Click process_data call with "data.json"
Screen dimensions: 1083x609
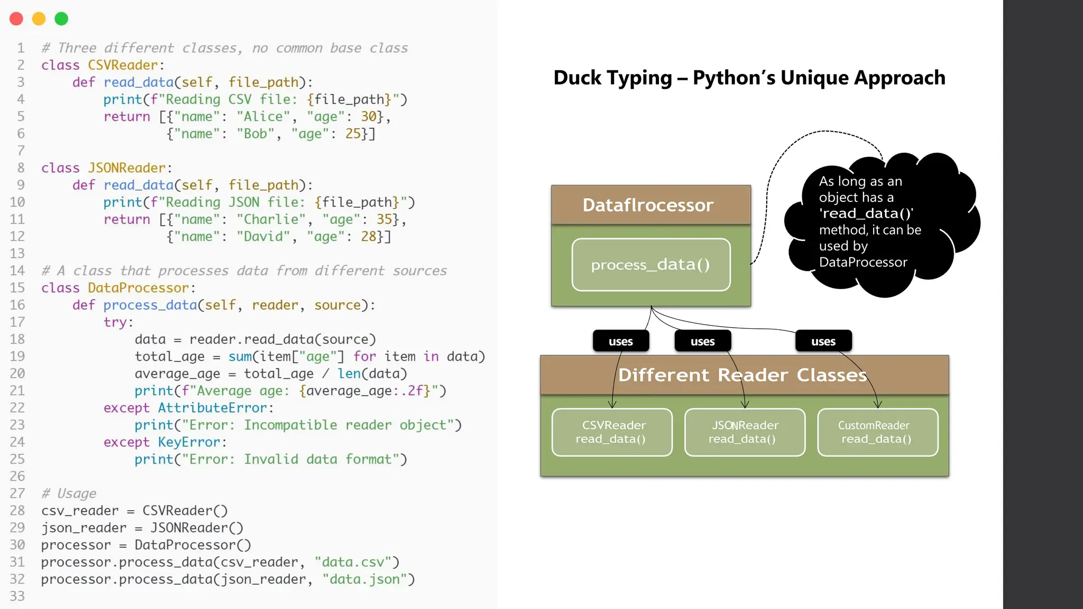click(228, 579)
